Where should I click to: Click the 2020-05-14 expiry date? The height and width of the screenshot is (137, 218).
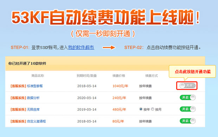coord(87,98)
